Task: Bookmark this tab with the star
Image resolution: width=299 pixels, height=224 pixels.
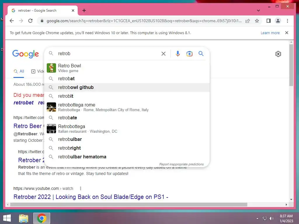Action: point(257,21)
